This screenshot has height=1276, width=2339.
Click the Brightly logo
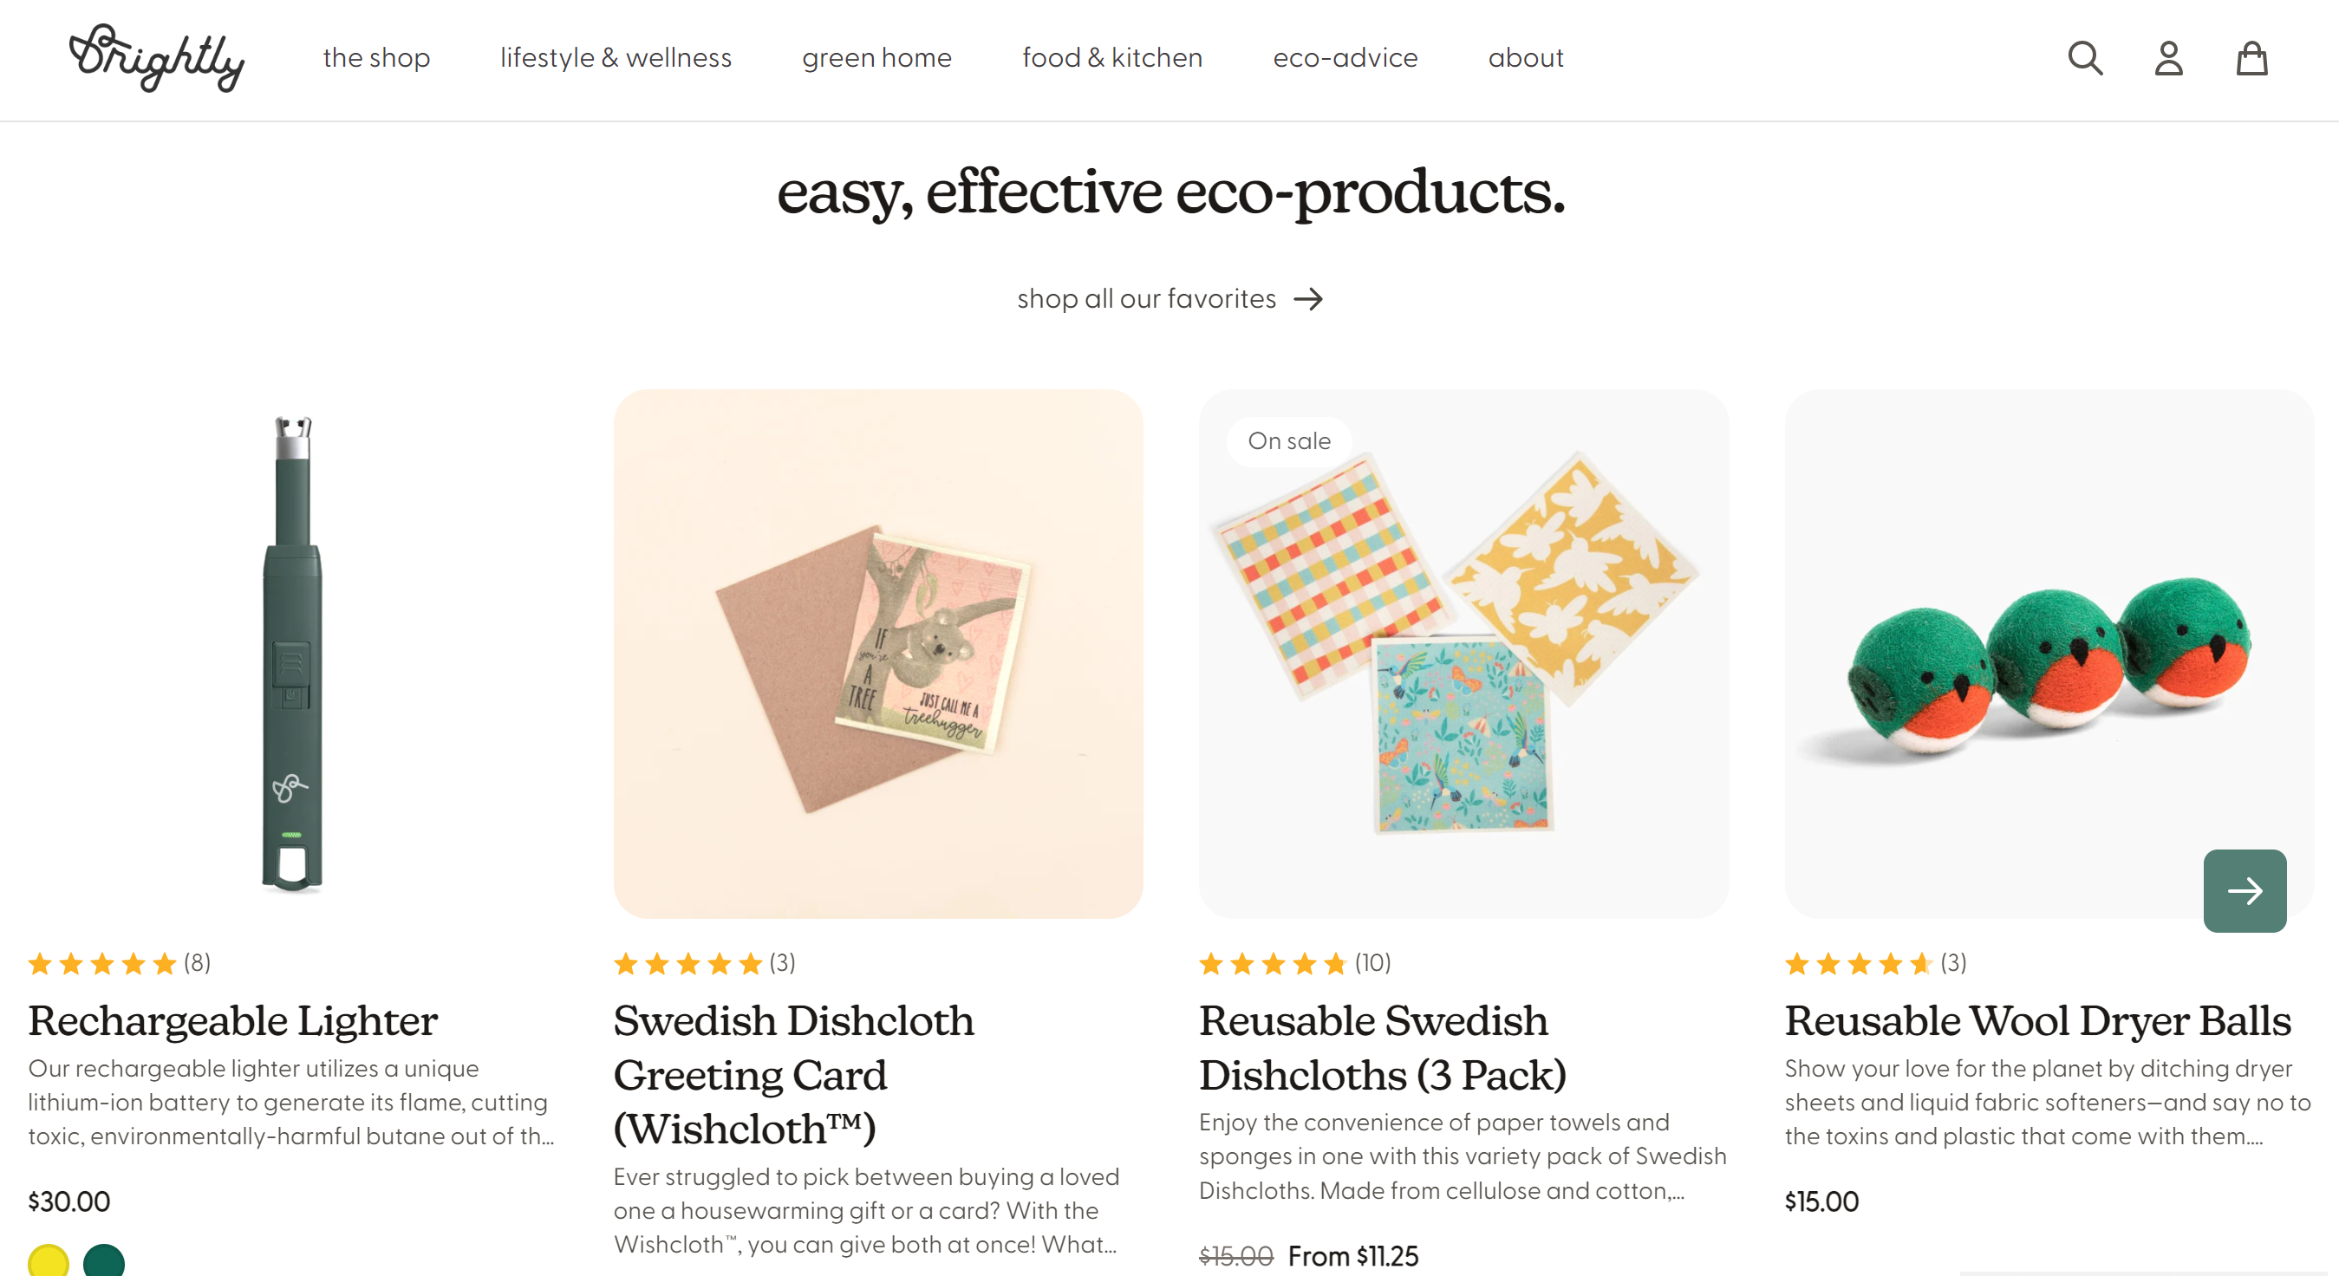click(157, 58)
